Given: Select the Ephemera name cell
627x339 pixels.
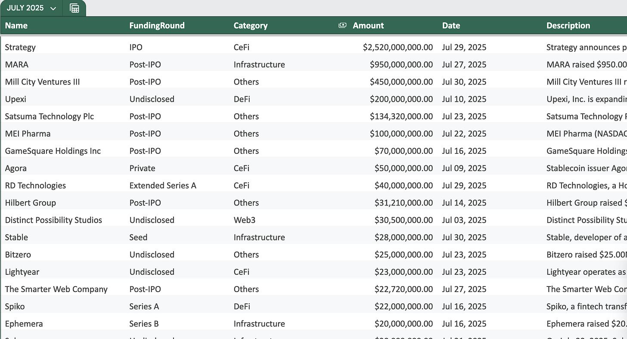Looking at the screenshot, I should (x=24, y=323).
